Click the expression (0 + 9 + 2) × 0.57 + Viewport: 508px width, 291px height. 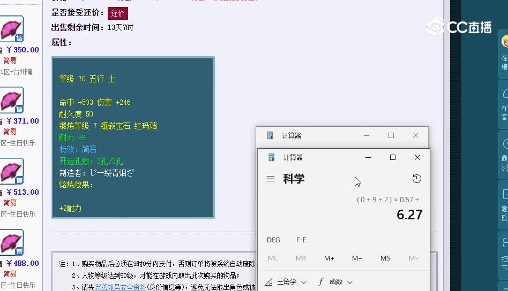pos(388,200)
